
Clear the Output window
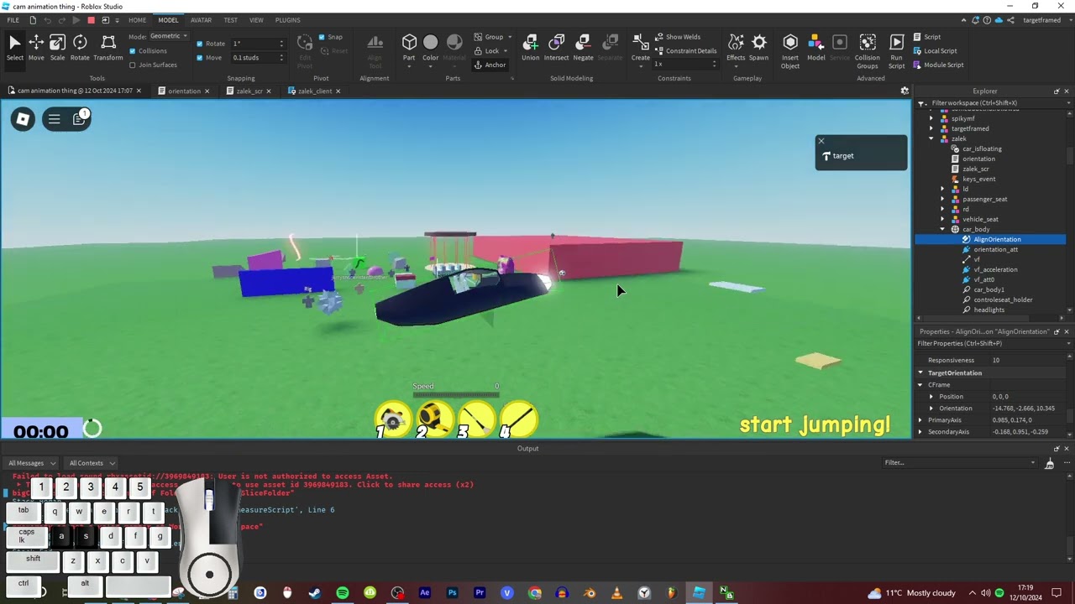point(1049,463)
